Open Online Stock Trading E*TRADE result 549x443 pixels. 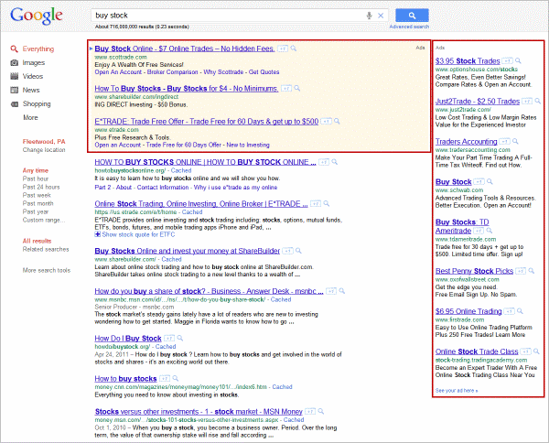201,204
